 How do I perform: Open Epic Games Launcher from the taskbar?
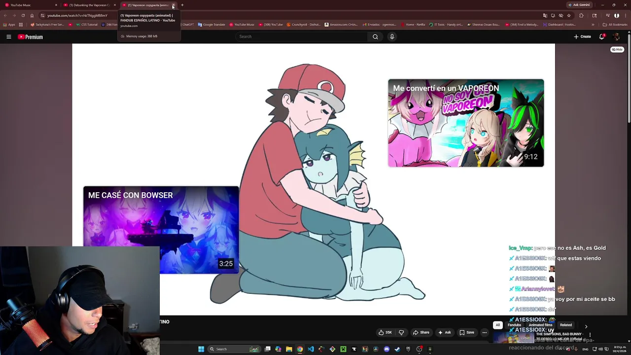click(x=408, y=349)
